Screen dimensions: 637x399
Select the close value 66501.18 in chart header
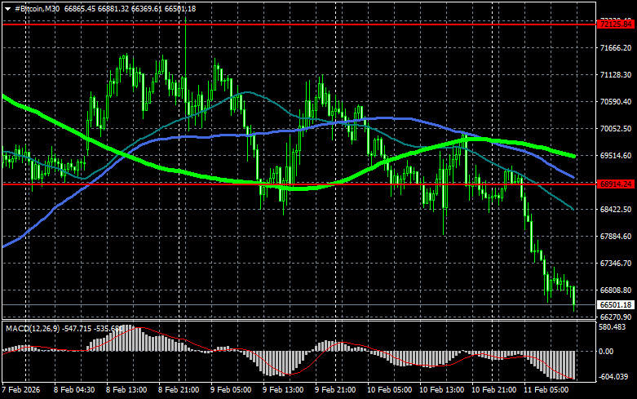pos(180,9)
